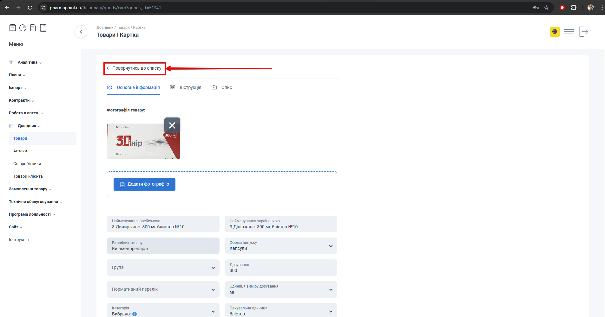Screen dimensions: 605x317
Task: Remove product photo with the X button
Action: tap(172, 125)
